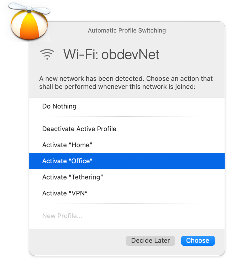Viewport: 234px width, 268px height.
Task: Select Activate "VPN" action
Action: (x=127, y=193)
